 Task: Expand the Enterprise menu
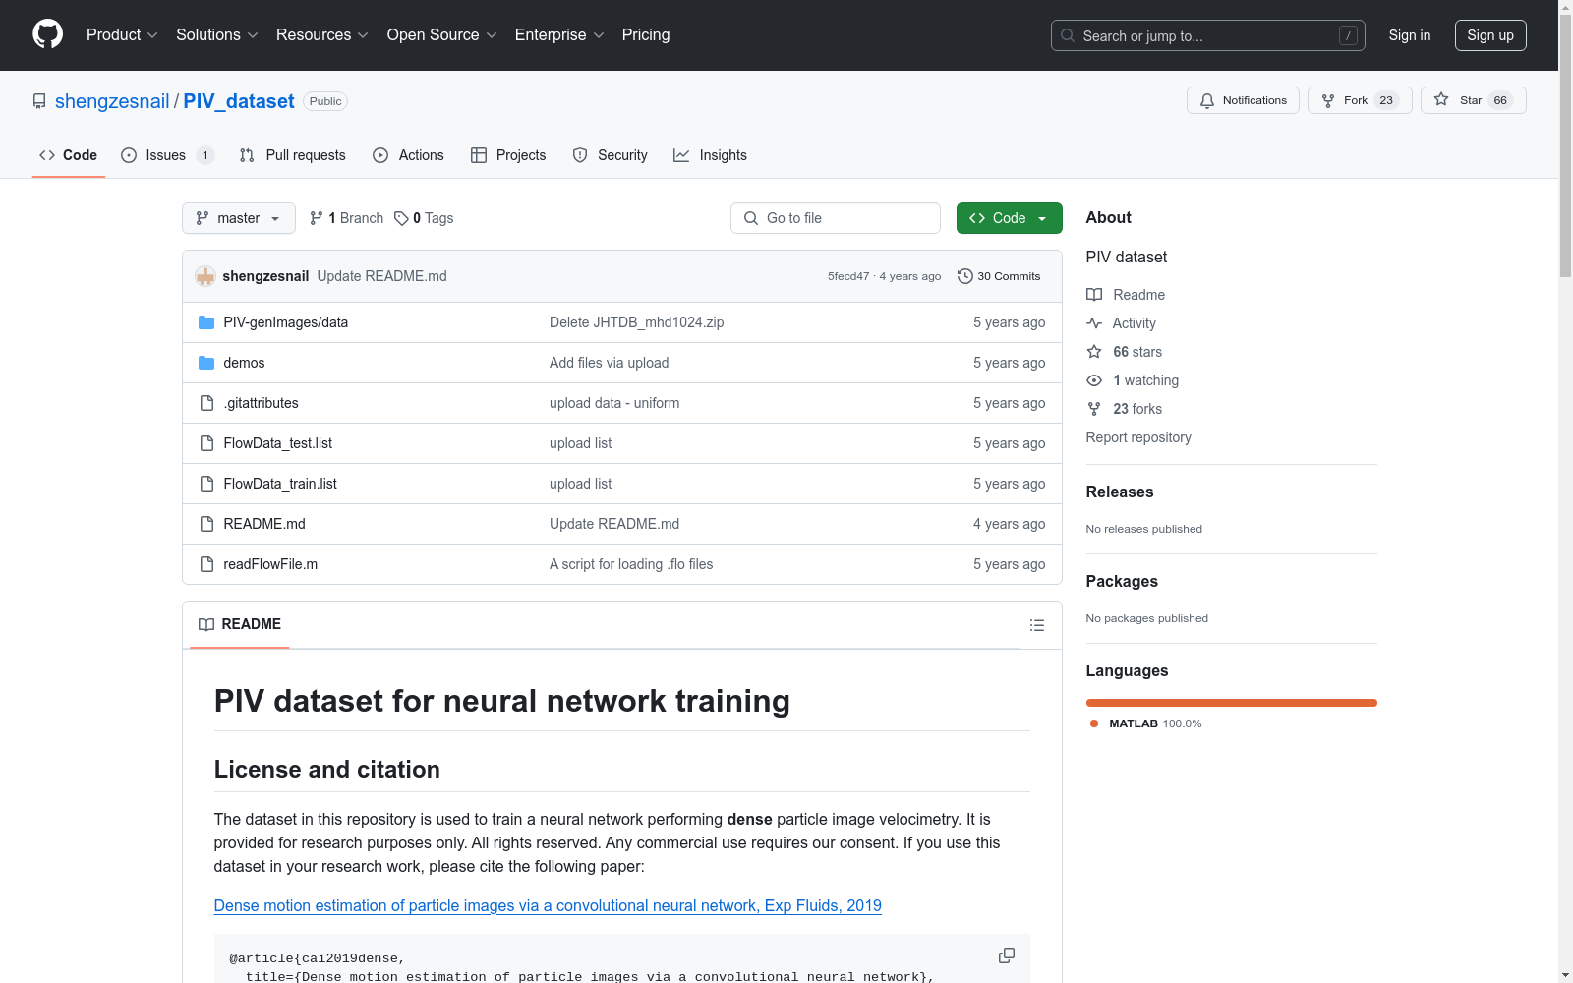[559, 34]
